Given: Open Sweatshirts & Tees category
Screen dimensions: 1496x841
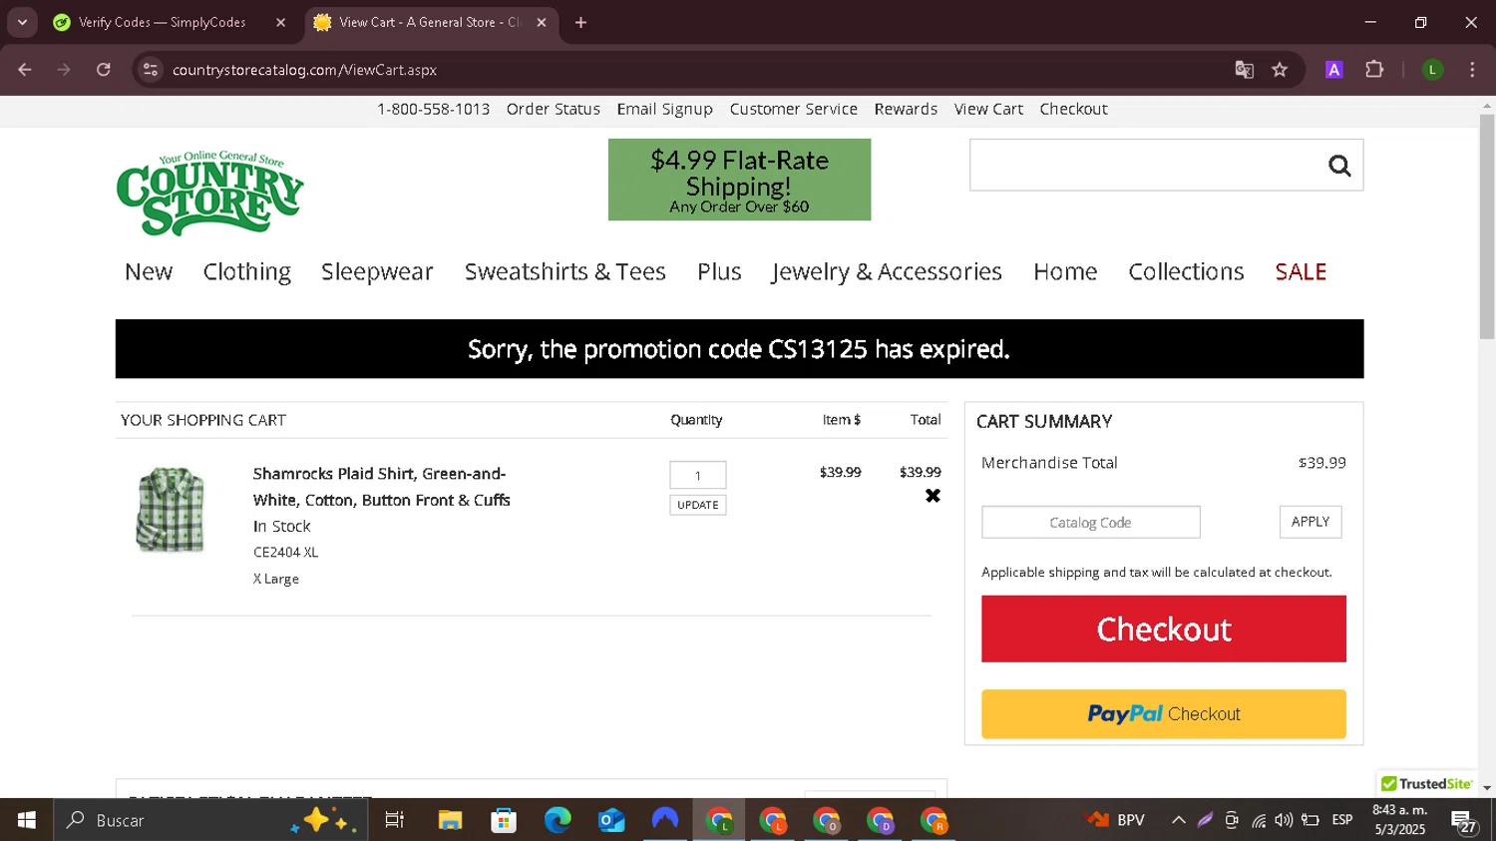Looking at the screenshot, I should pos(565,271).
